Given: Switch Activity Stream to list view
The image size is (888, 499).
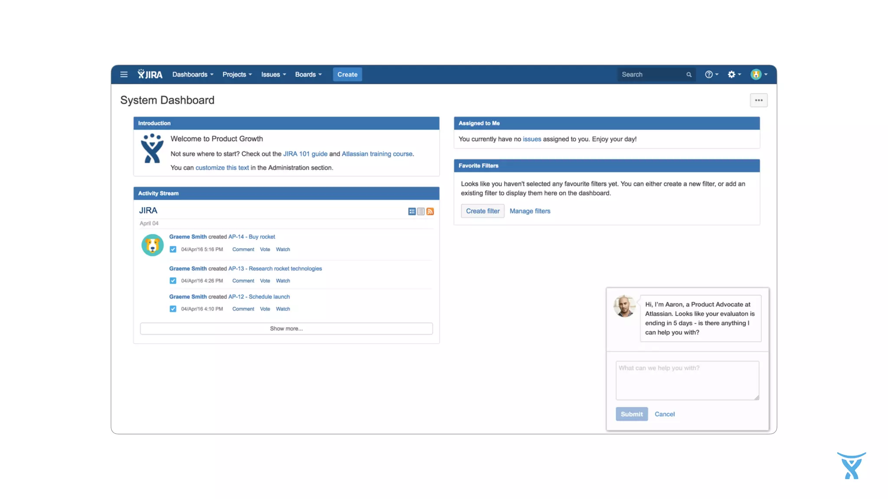Looking at the screenshot, I should click(x=421, y=211).
